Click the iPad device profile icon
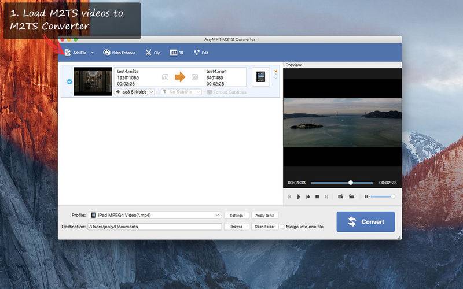The image size is (463, 289). pyautogui.click(x=260, y=77)
